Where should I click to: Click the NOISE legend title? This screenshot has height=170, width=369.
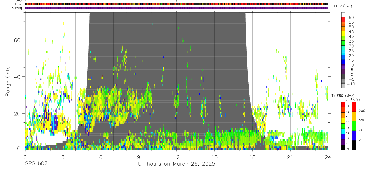click(x=355, y=99)
